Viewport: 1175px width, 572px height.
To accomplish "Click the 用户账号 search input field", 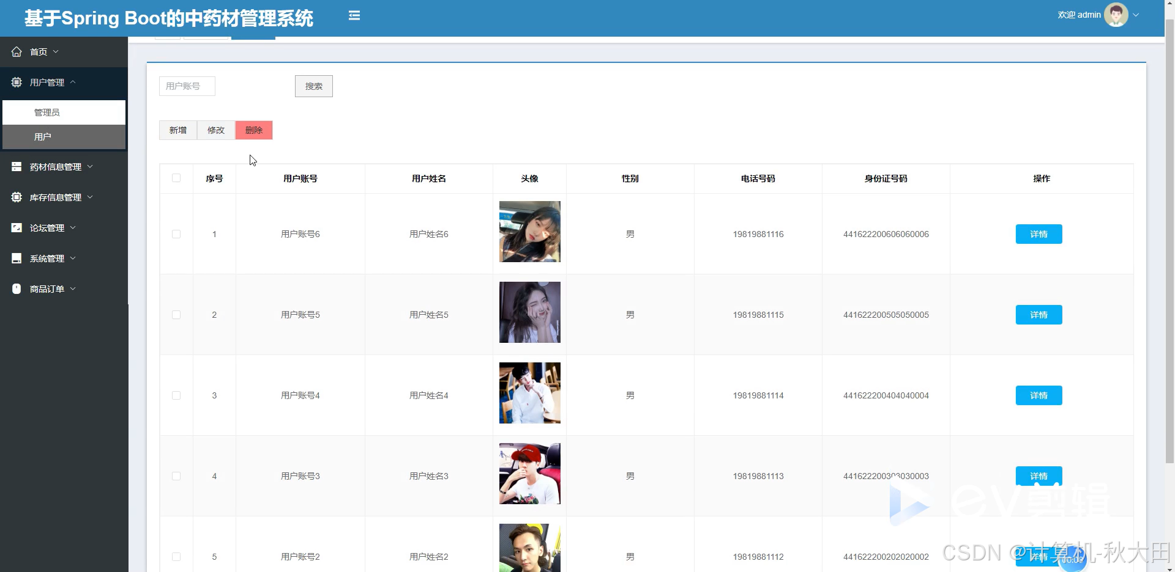I will click(x=186, y=86).
